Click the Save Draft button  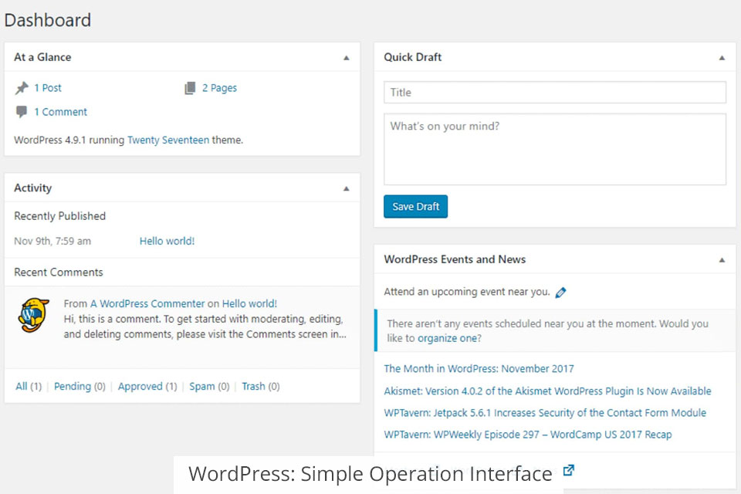coord(415,207)
